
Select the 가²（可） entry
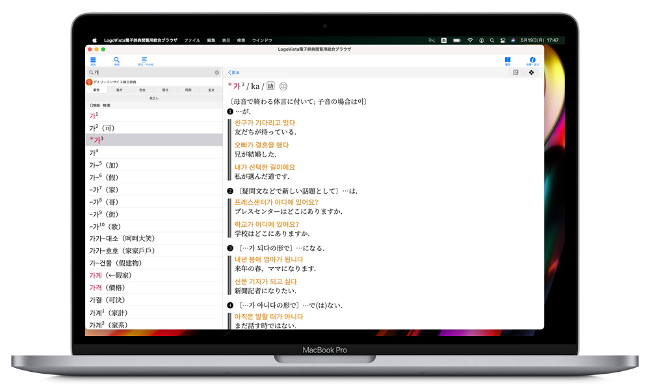(x=154, y=127)
